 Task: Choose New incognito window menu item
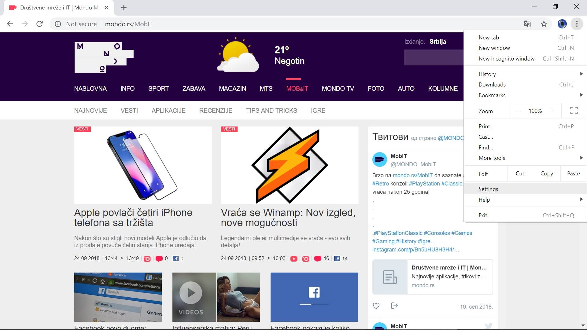506,58
